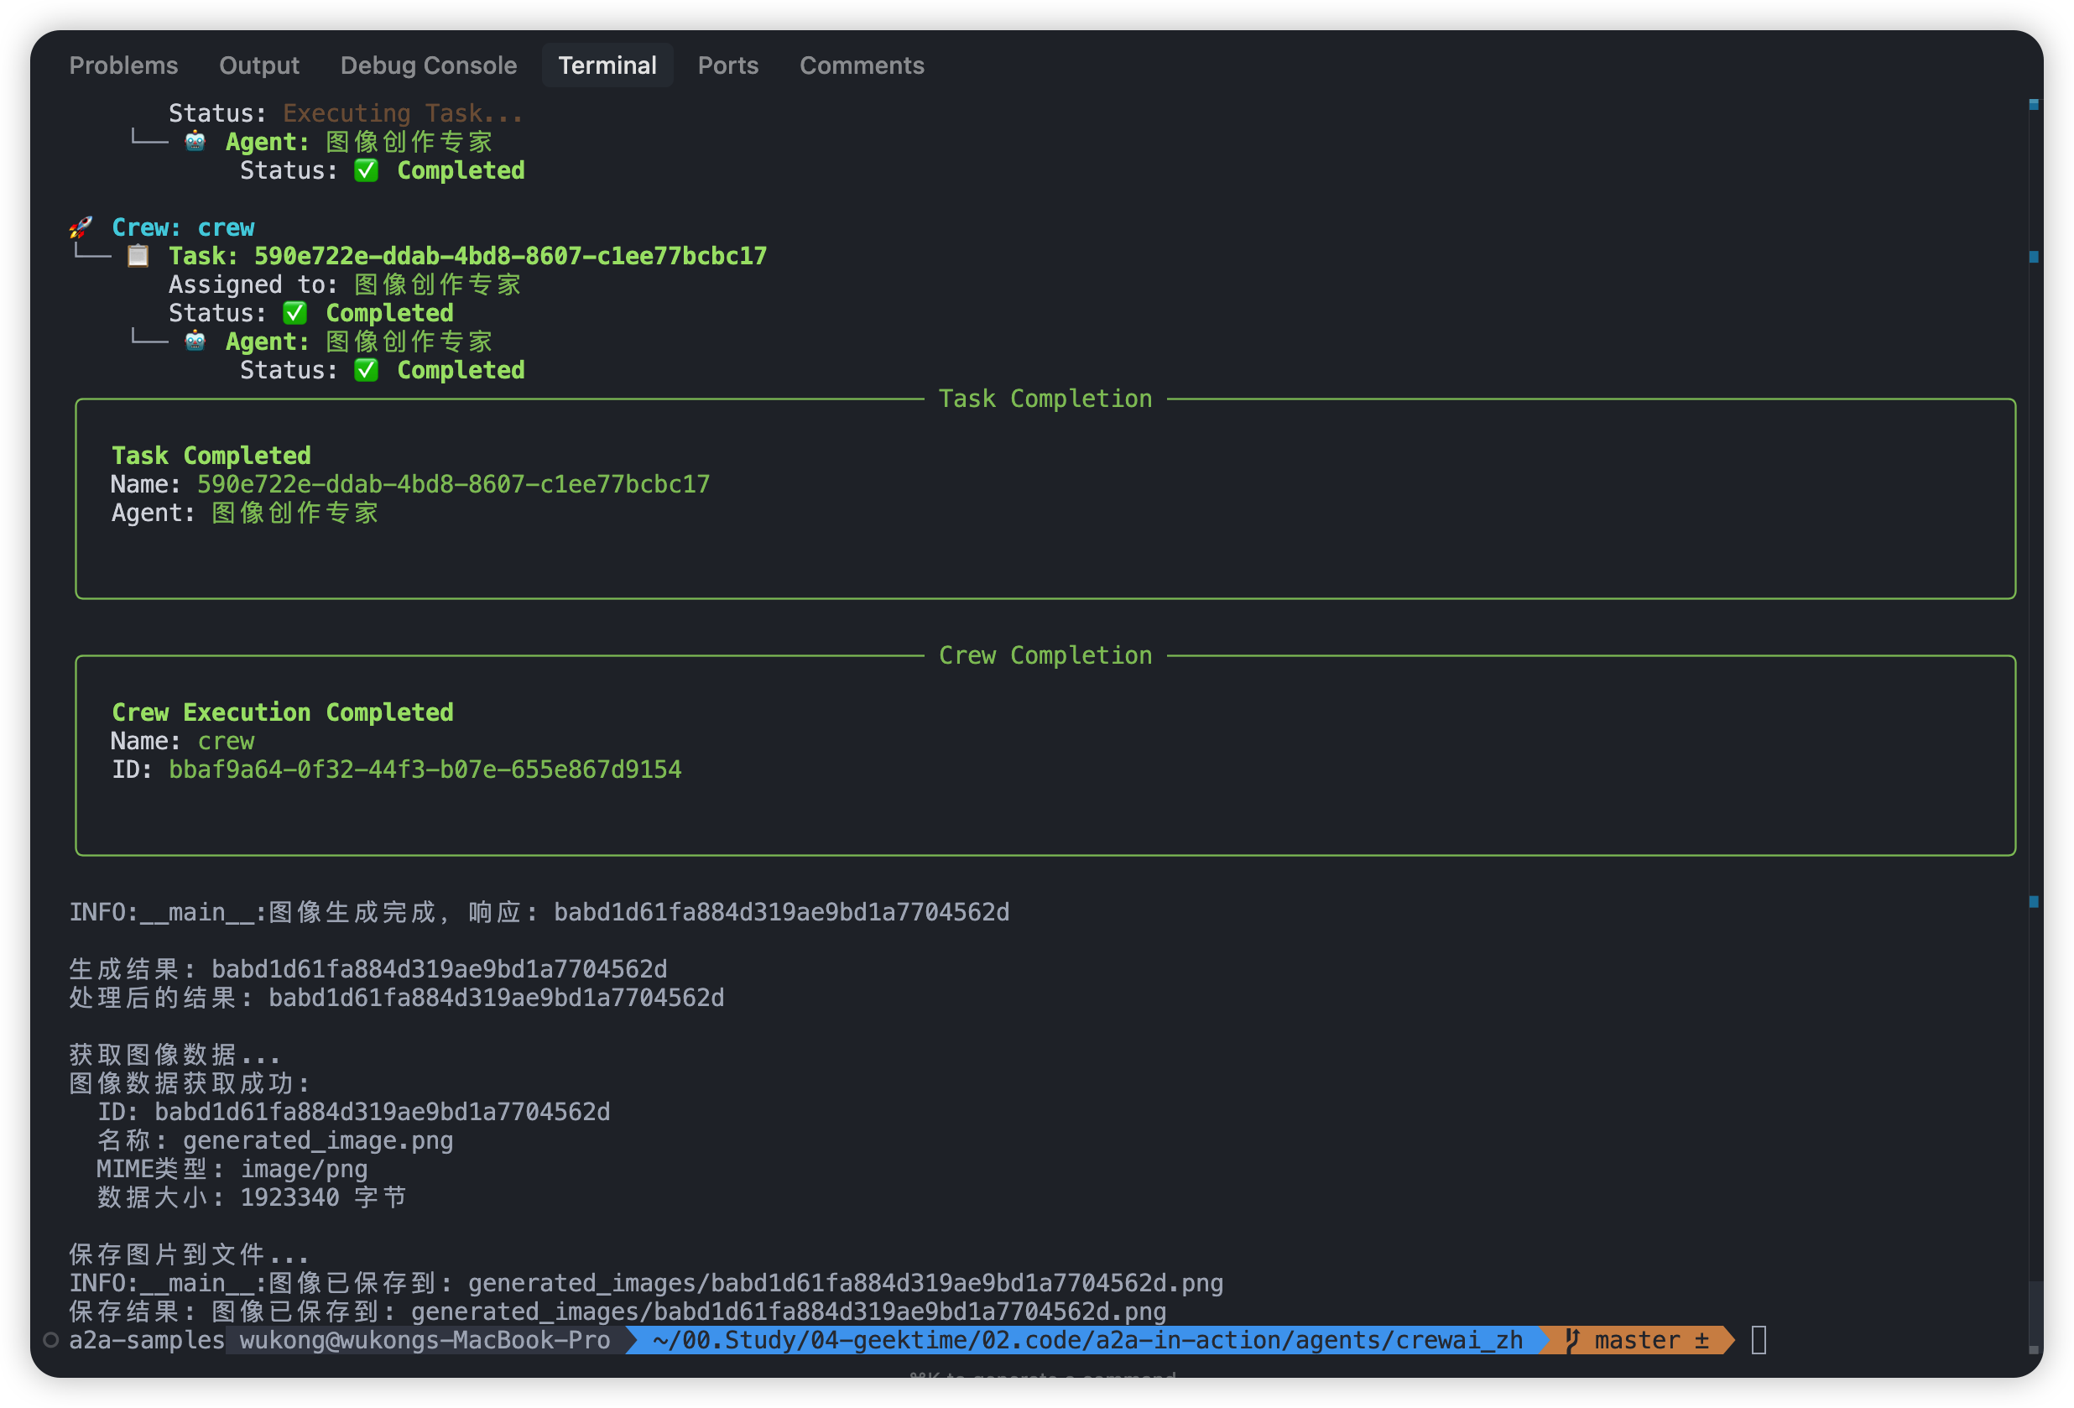Click the robot icon beneath the task's Completed status
The height and width of the screenshot is (1408, 2074).
click(195, 341)
